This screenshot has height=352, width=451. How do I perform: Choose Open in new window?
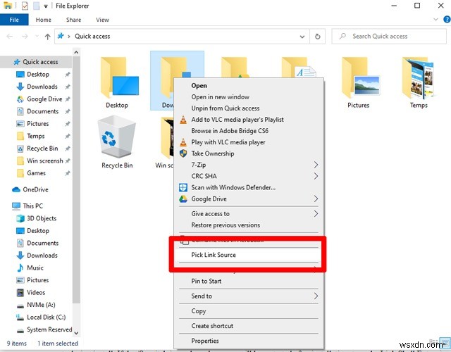249,97
